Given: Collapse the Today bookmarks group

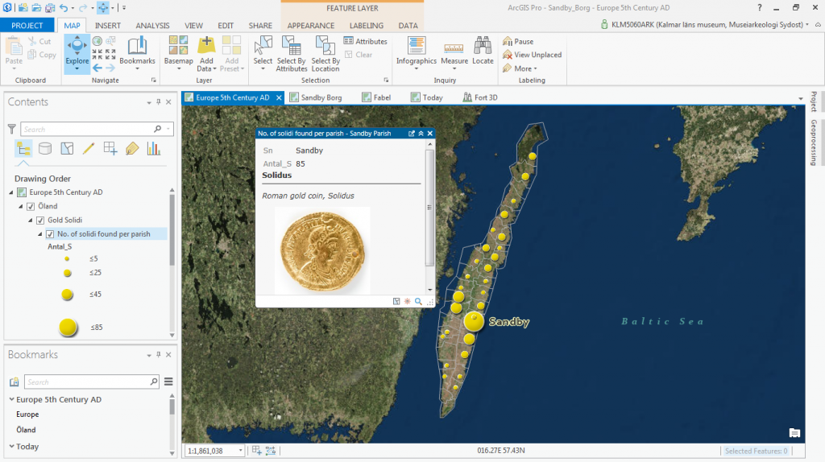Looking at the screenshot, I should (11, 446).
